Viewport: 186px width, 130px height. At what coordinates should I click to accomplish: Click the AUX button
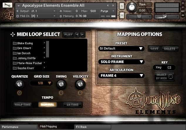click(183, 11)
